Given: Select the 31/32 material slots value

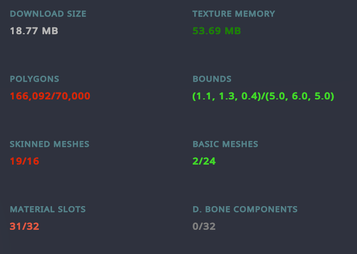Looking at the screenshot, I should click(25, 227).
